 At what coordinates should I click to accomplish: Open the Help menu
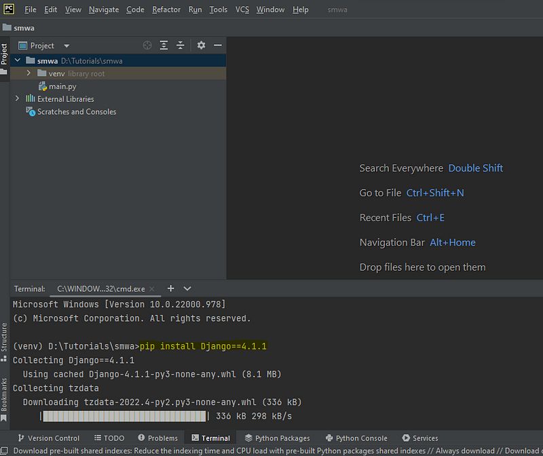pos(300,9)
